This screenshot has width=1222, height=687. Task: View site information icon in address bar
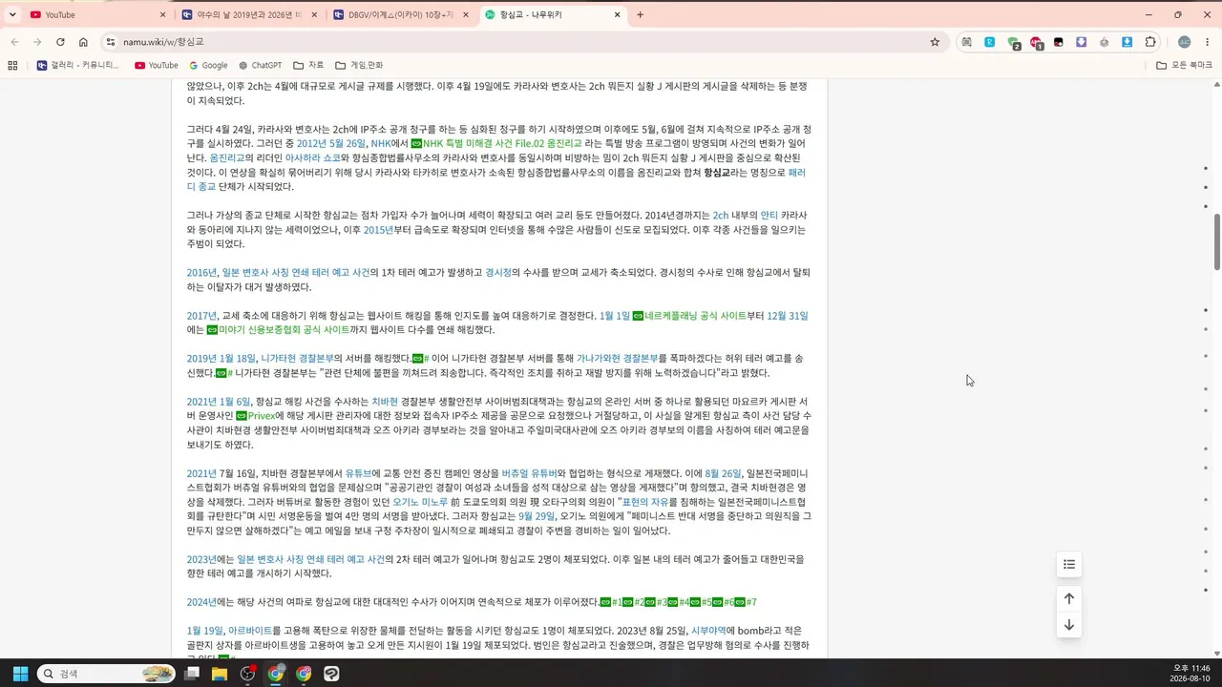(x=111, y=42)
